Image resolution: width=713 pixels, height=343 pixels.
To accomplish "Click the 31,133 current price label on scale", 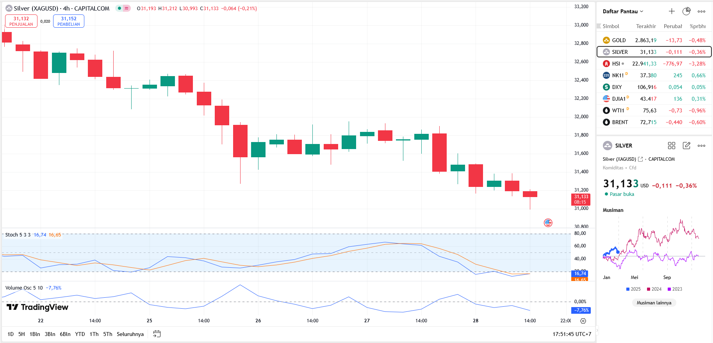I will [581, 199].
